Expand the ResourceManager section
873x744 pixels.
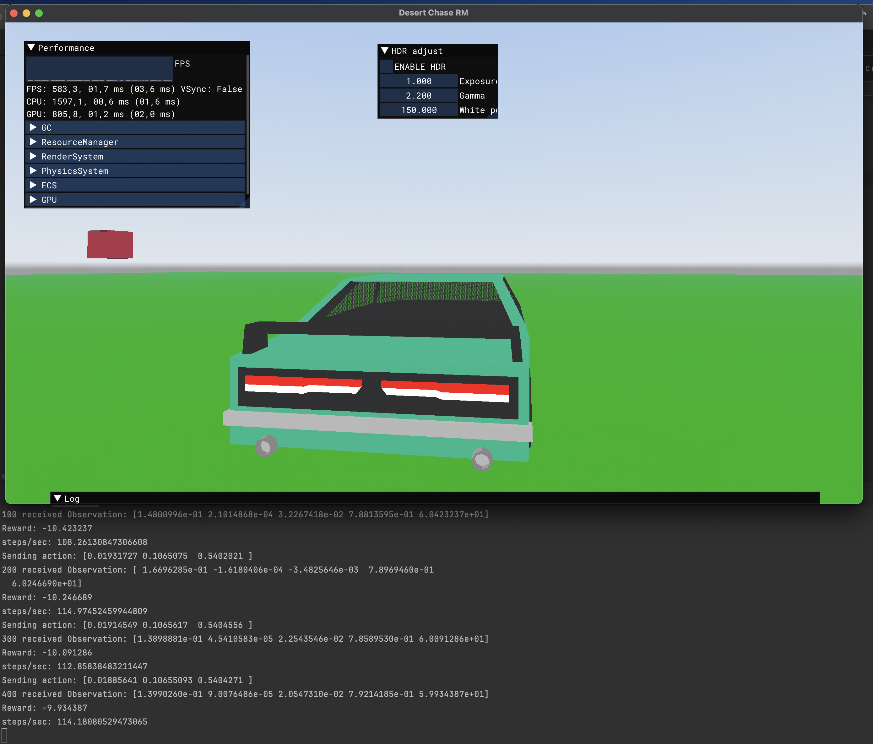33,142
